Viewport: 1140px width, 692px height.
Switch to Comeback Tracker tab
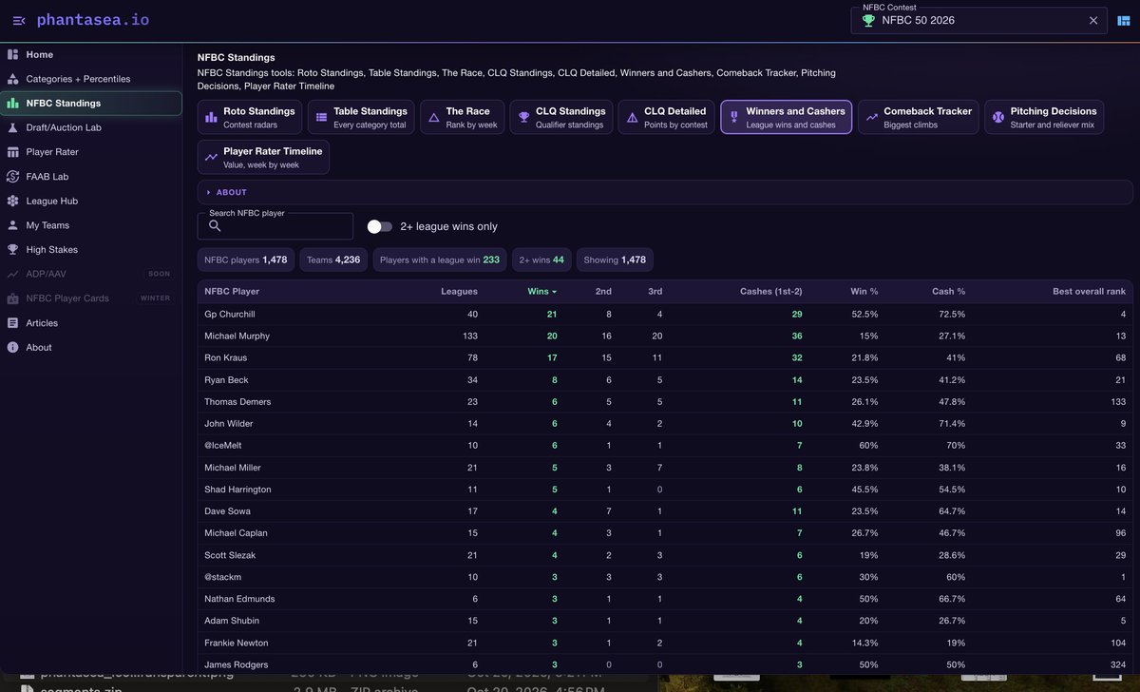click(x=919, y=117)
